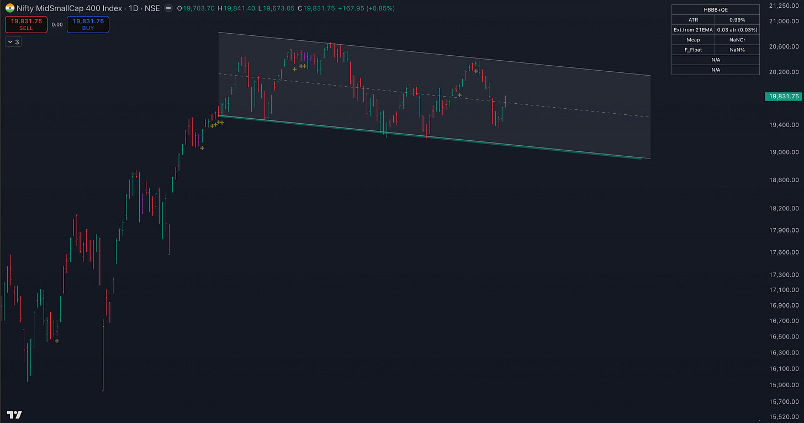Click the India flag icon beside symbol name
The image size is (804, 423).
[x=10, y=8]
